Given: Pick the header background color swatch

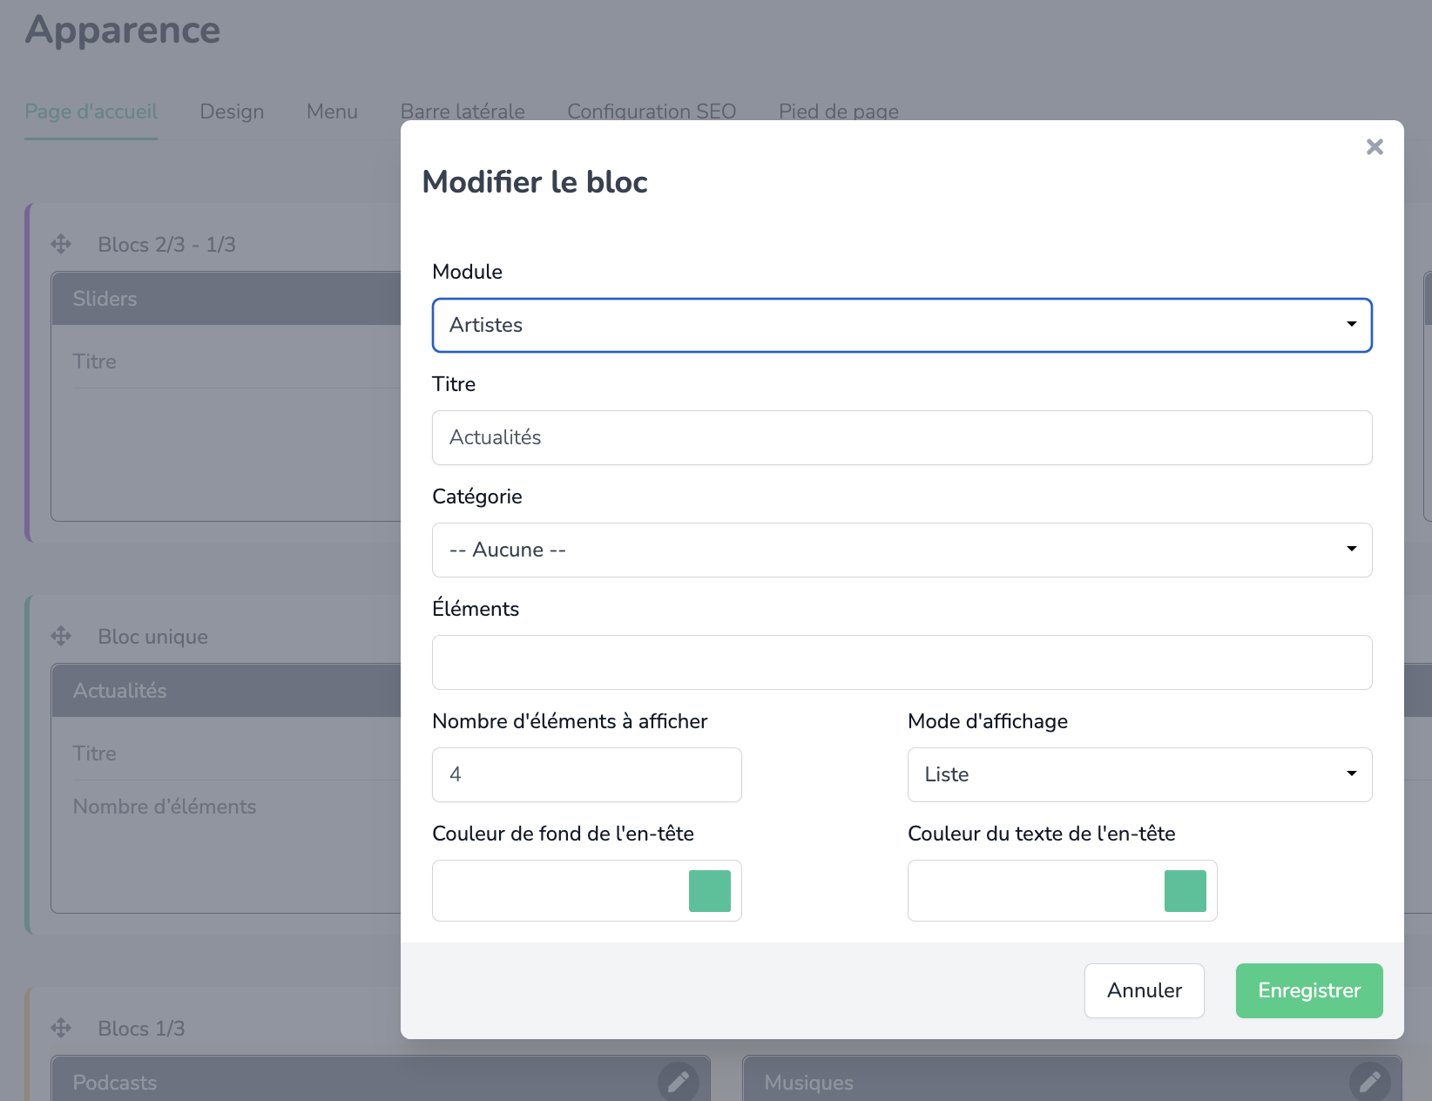Looking at the screenshot, I should [710, 891].
